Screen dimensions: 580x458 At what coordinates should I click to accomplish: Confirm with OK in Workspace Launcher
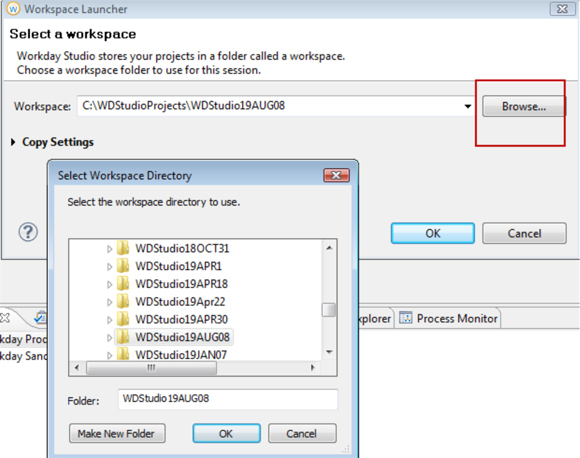click(x=433, y=233)
